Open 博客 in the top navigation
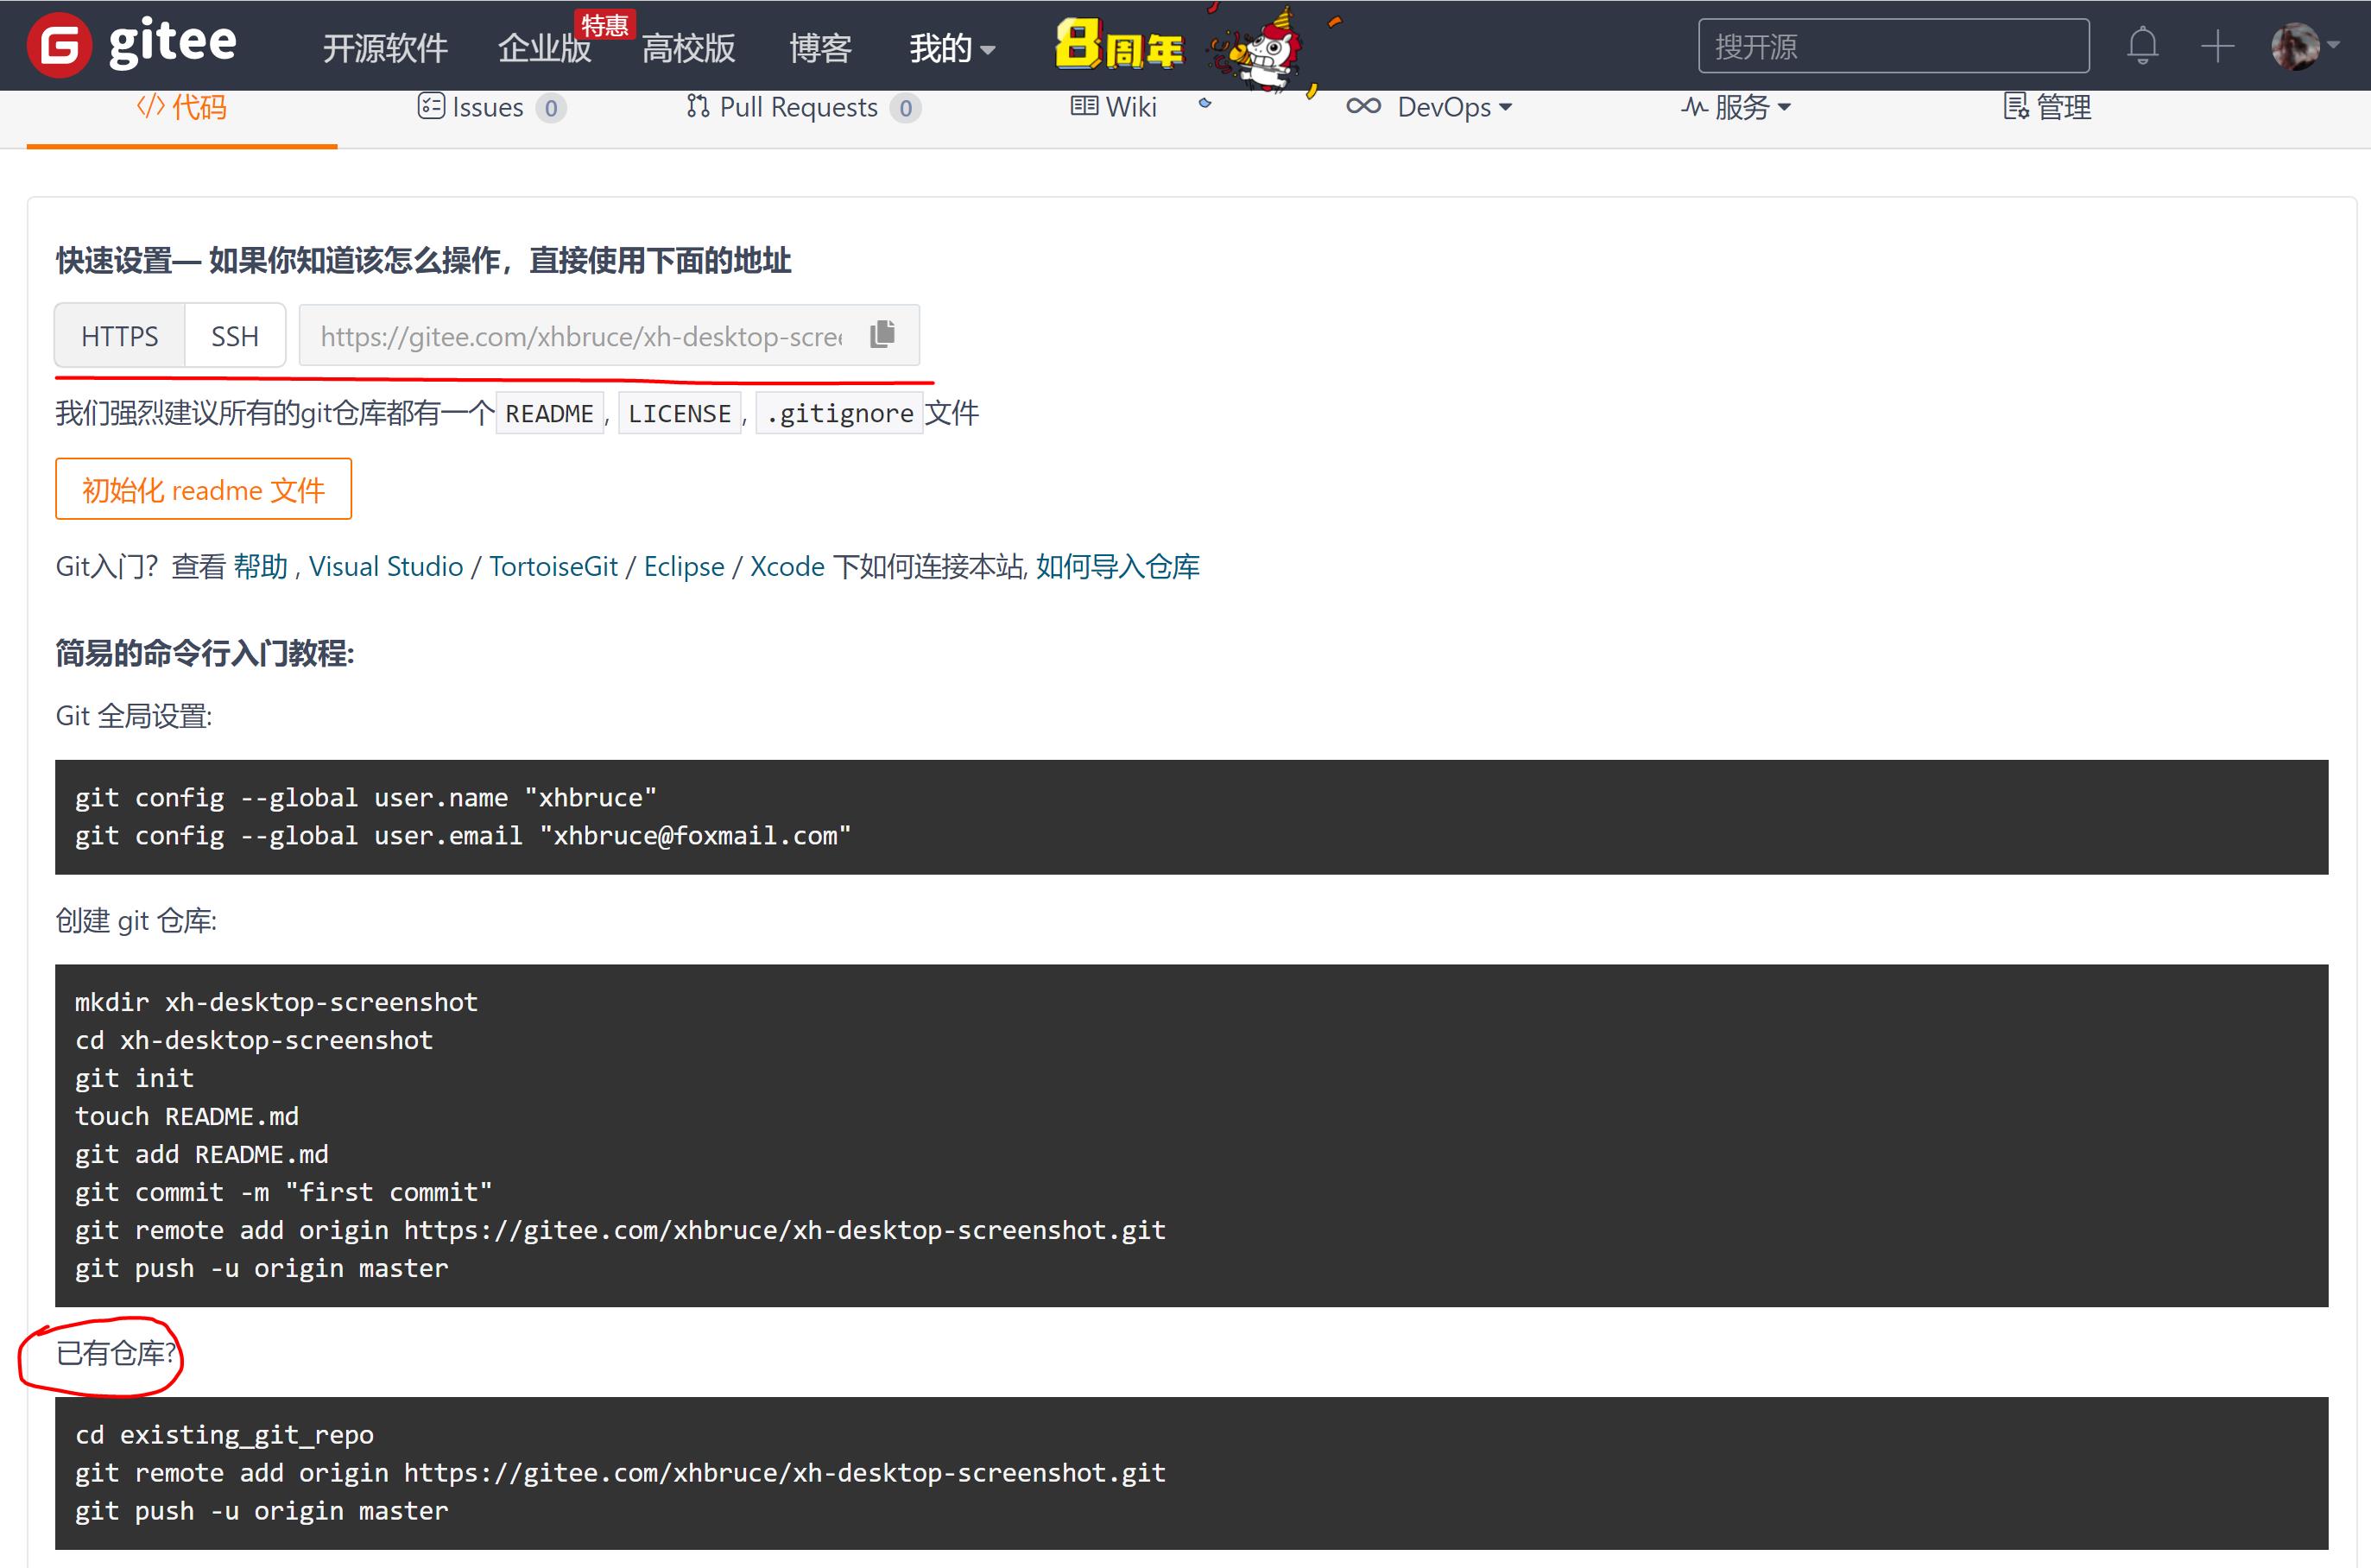2371x1568 pixels. (820, 48)
